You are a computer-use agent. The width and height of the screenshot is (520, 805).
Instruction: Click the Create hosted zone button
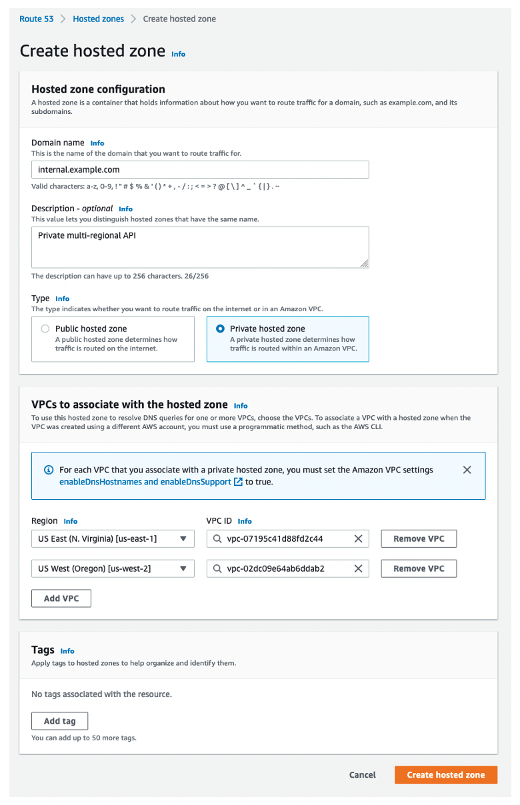pos(445,774)
